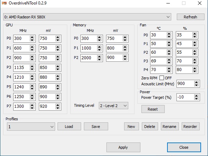Increase Memory P2 mV value 900
Image resolution: width=208 pixels, height=156 pixels.
tap(125, 56)
